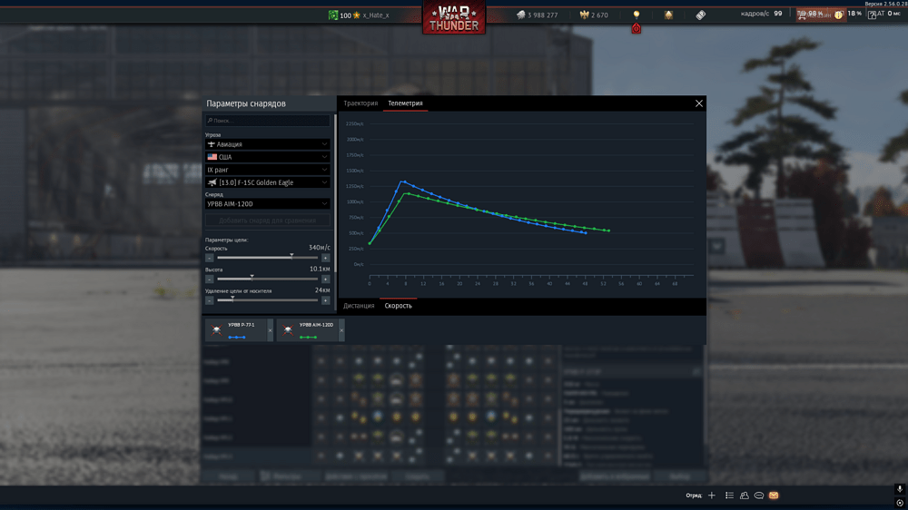Open the orange mail envelope icon

coord(774,495)
